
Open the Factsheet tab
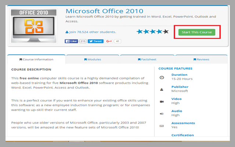pos(147,59)
